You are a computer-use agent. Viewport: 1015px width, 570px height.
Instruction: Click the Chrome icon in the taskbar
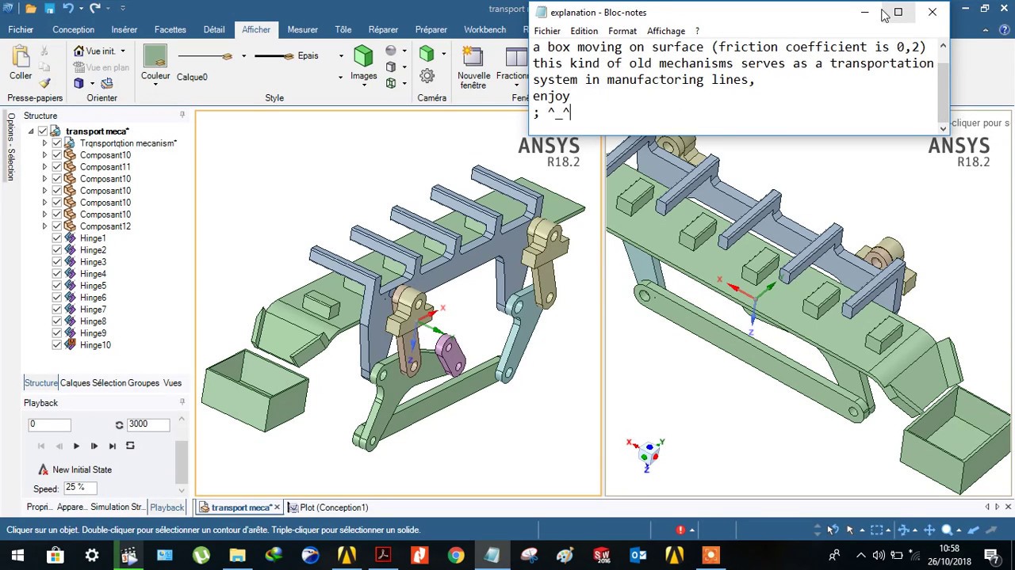coord(456,555)
